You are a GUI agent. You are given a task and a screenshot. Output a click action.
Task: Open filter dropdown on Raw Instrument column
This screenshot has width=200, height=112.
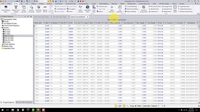[x=122, y=23]
